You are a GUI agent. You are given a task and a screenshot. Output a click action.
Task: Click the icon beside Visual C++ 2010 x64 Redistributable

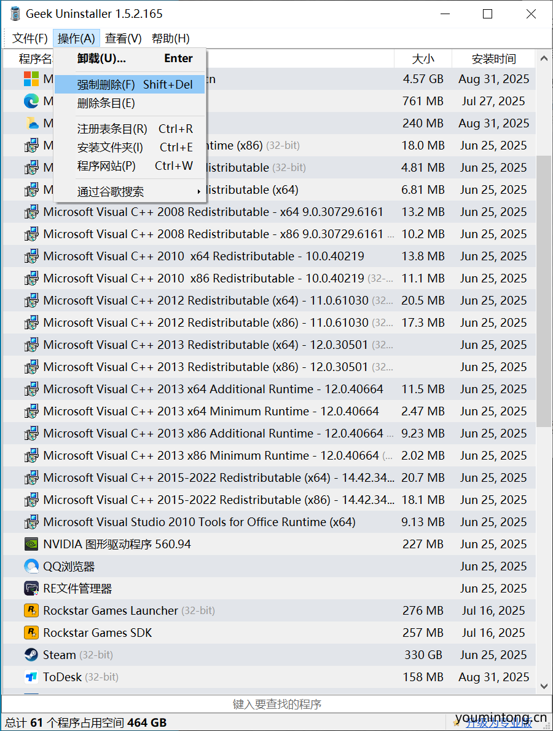coord(31,256)
